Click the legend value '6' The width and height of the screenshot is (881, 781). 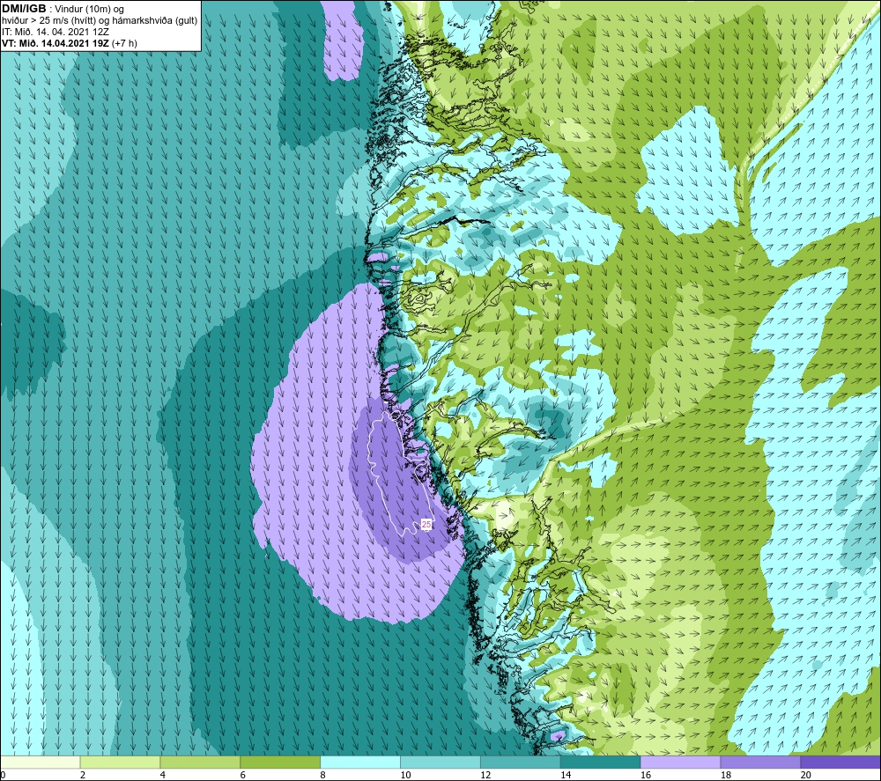coord(243,775)
